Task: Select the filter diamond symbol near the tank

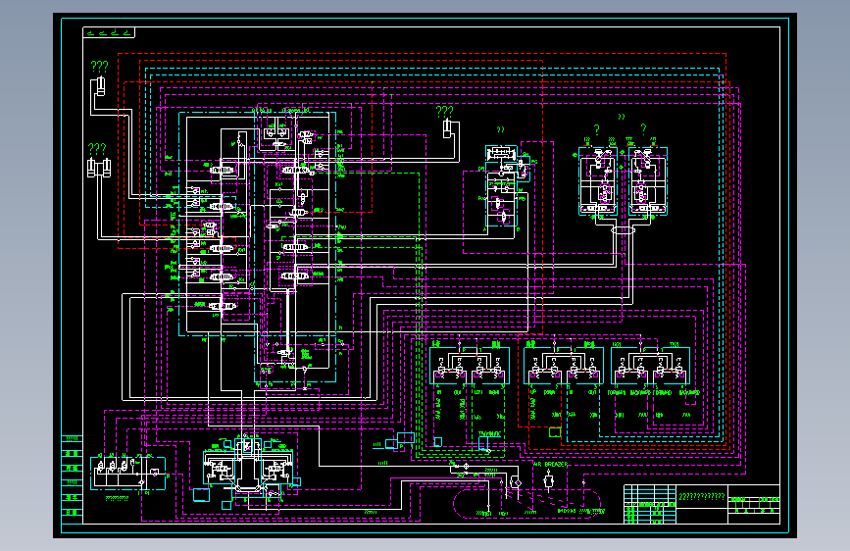Action: (517, 482)
